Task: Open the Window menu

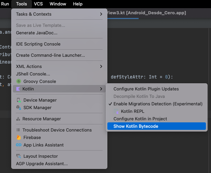Action: [x=58, y=4]
